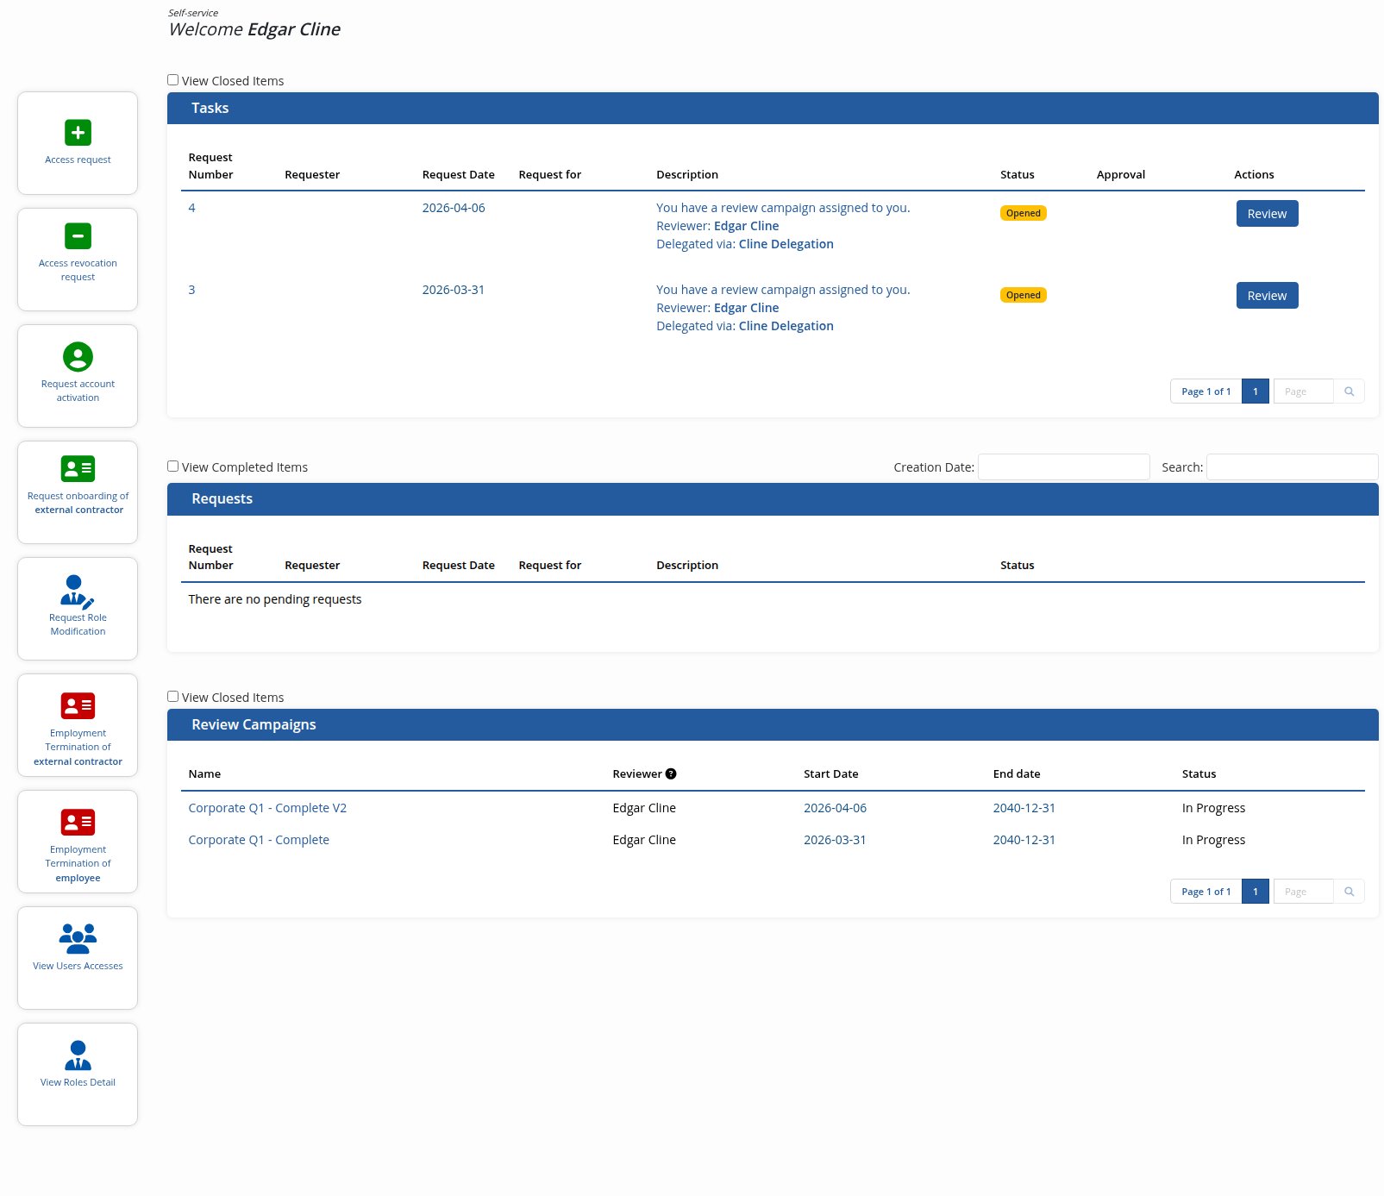Check View Closed Items above Review Campaigns
This screenshot has width=1384, height=1196.
(173, 697)
